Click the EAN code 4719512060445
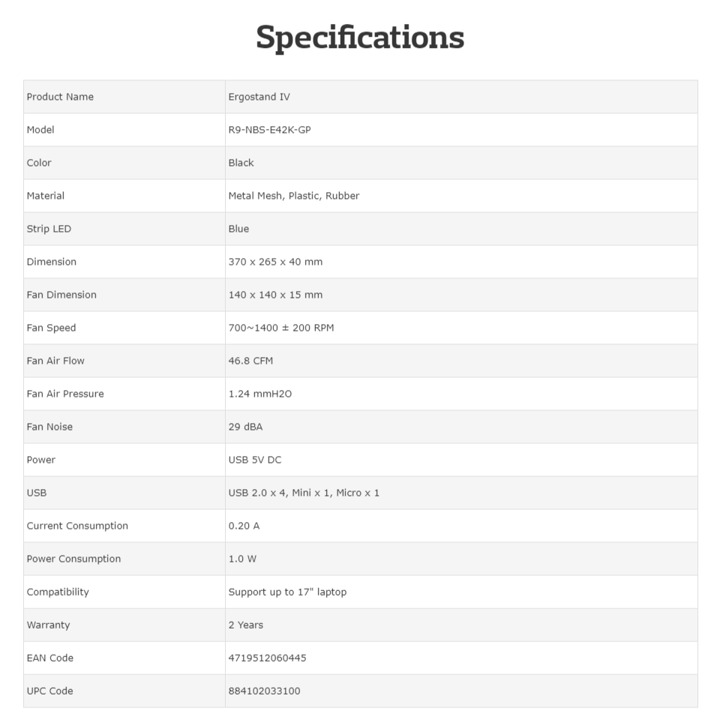The height and width of the screenshot is (723, 720). point(267,658)
